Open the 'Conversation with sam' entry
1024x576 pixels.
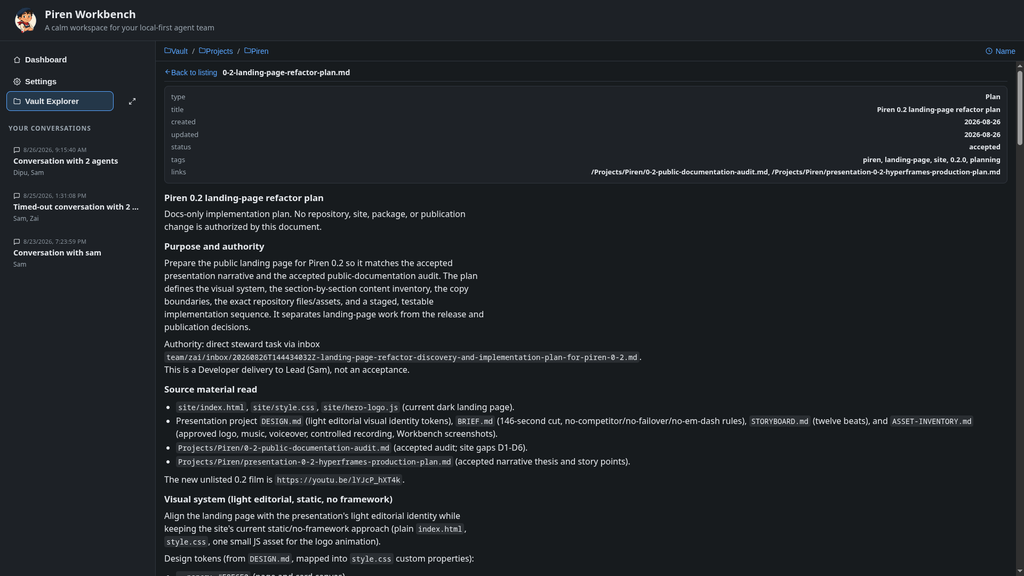(77, 253)
